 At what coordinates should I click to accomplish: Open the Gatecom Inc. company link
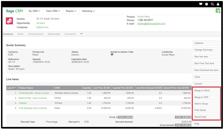click(42, 27)
